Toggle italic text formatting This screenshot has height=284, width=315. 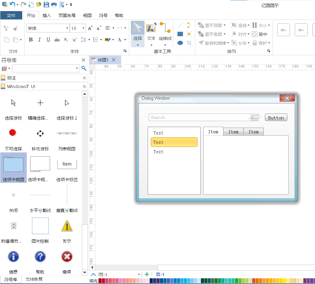click(x=40, y=40)
